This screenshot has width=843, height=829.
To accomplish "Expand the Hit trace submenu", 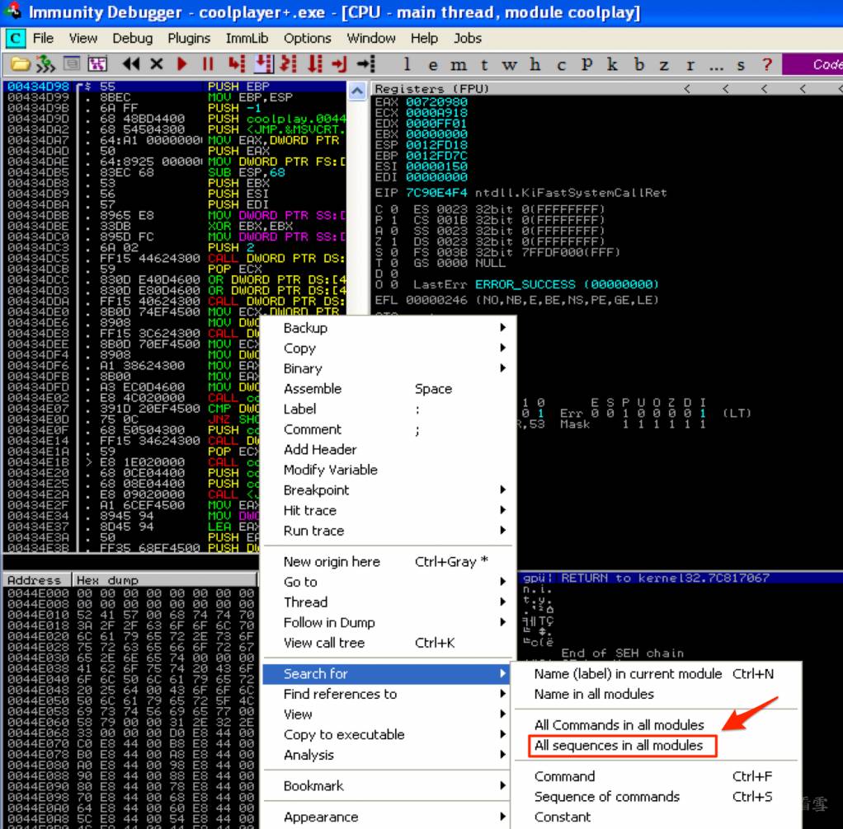I will (x=388, y=510).
